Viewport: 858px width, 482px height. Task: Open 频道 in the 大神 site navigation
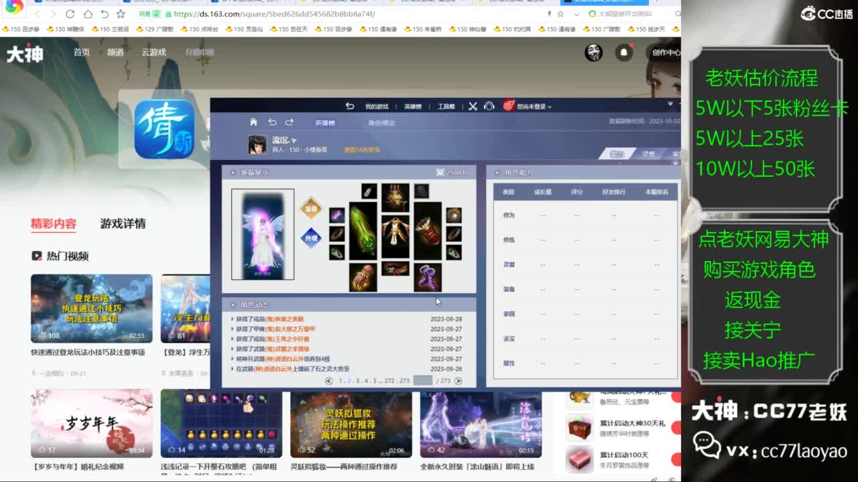pyautogui.click(x=115, y=52)
